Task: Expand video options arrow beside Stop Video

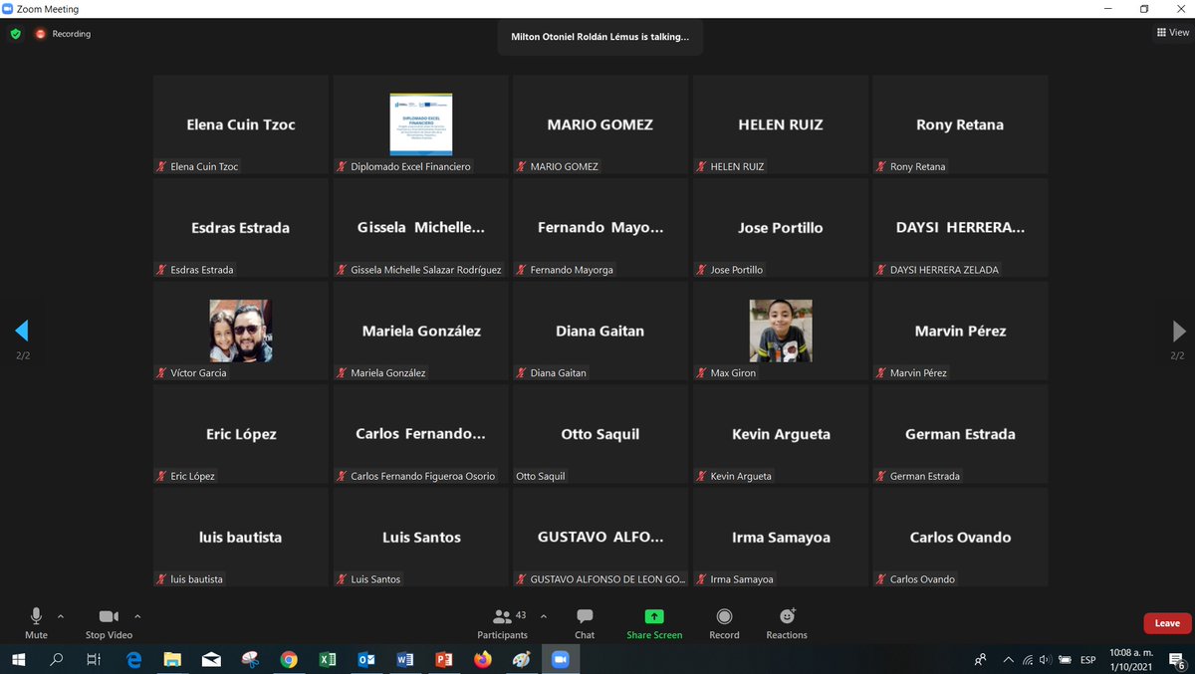Action: 137,616
